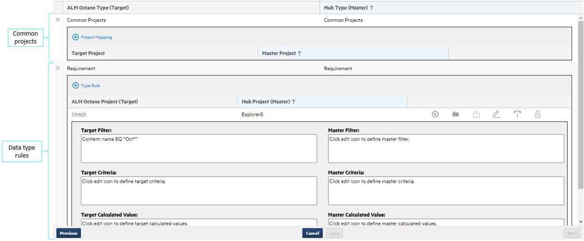Click the Master Calculated Value box
Screen dimensions: 584x241
coord(446,223)
